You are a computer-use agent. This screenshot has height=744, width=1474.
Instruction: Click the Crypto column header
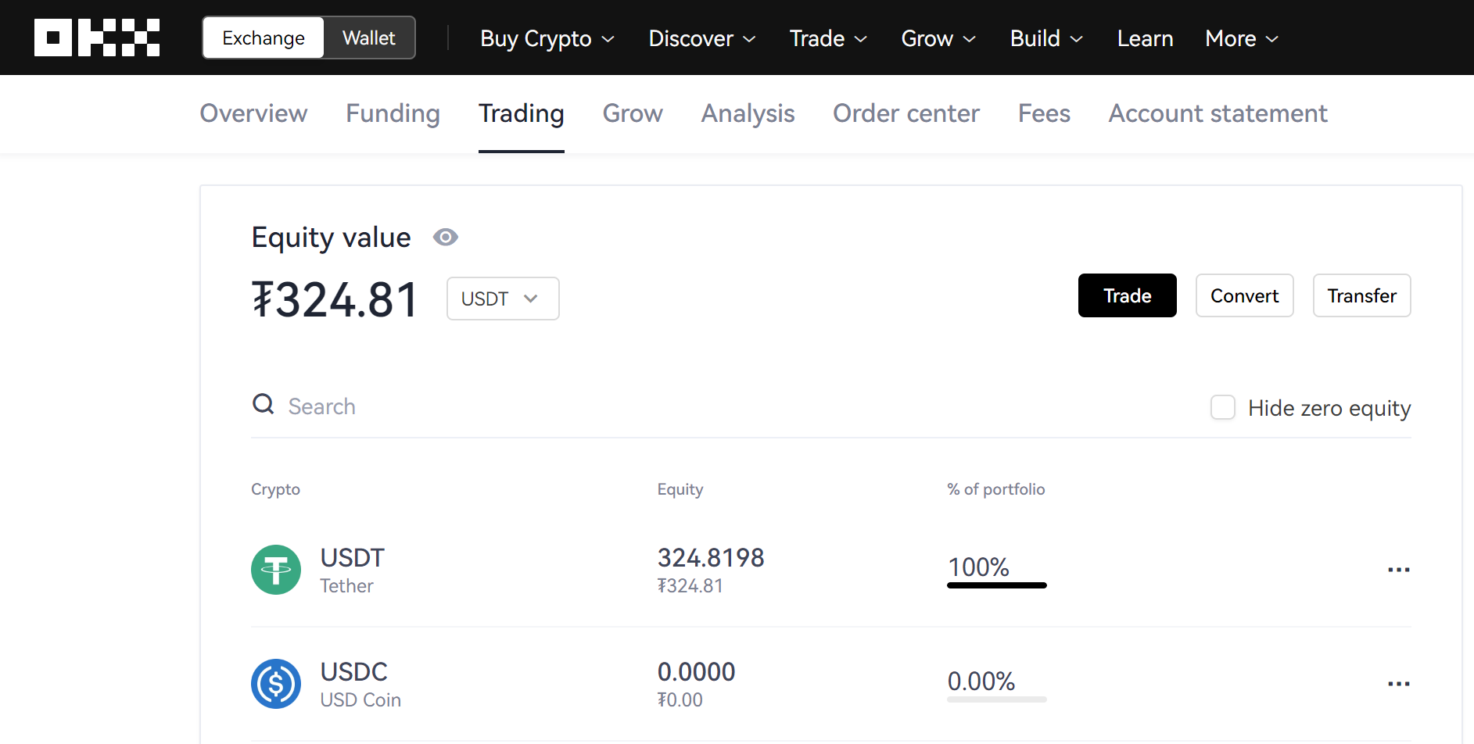(x=275, y=489)
